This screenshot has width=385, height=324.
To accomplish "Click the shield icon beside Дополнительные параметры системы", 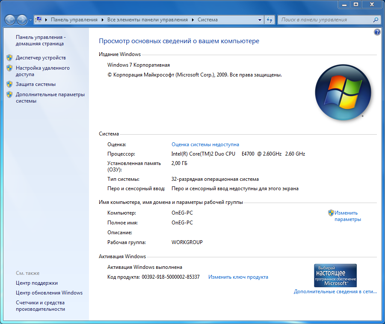I will 9,94.
